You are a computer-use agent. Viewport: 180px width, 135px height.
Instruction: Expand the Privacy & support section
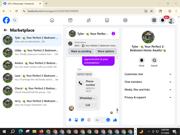point(148,97)
